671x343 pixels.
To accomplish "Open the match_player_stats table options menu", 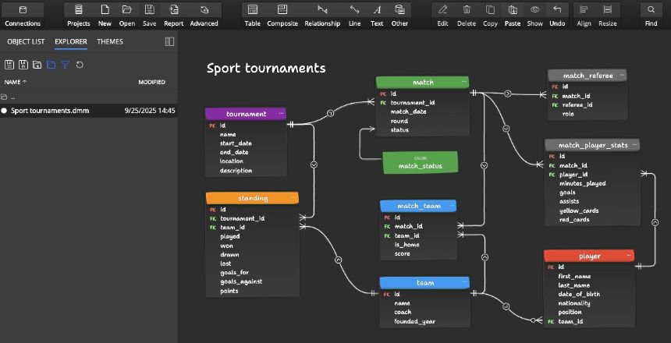I will [634, 144].
